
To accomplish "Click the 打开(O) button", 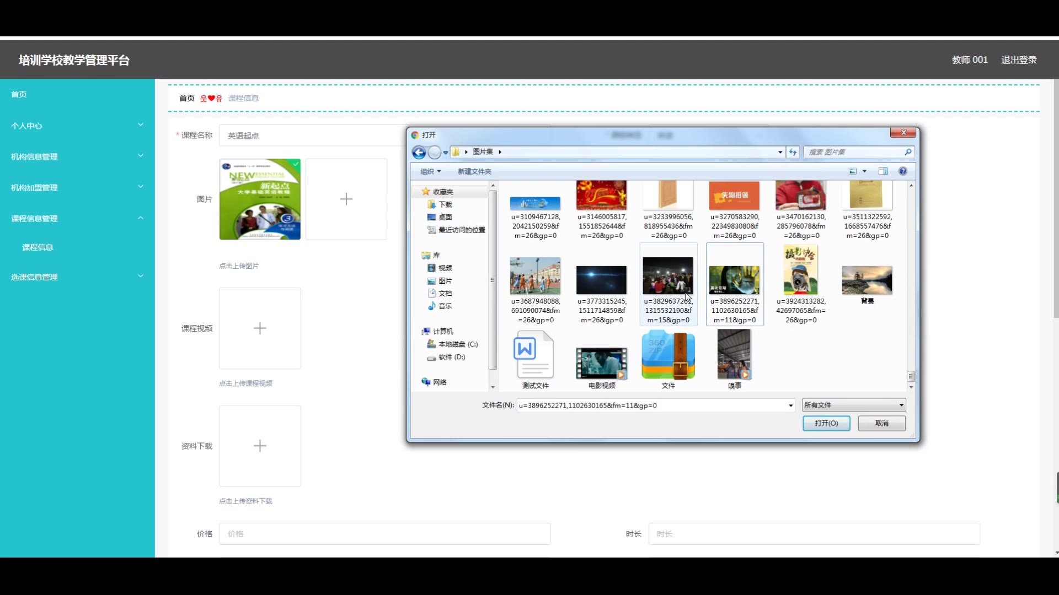I will click(x=826, y=423).
